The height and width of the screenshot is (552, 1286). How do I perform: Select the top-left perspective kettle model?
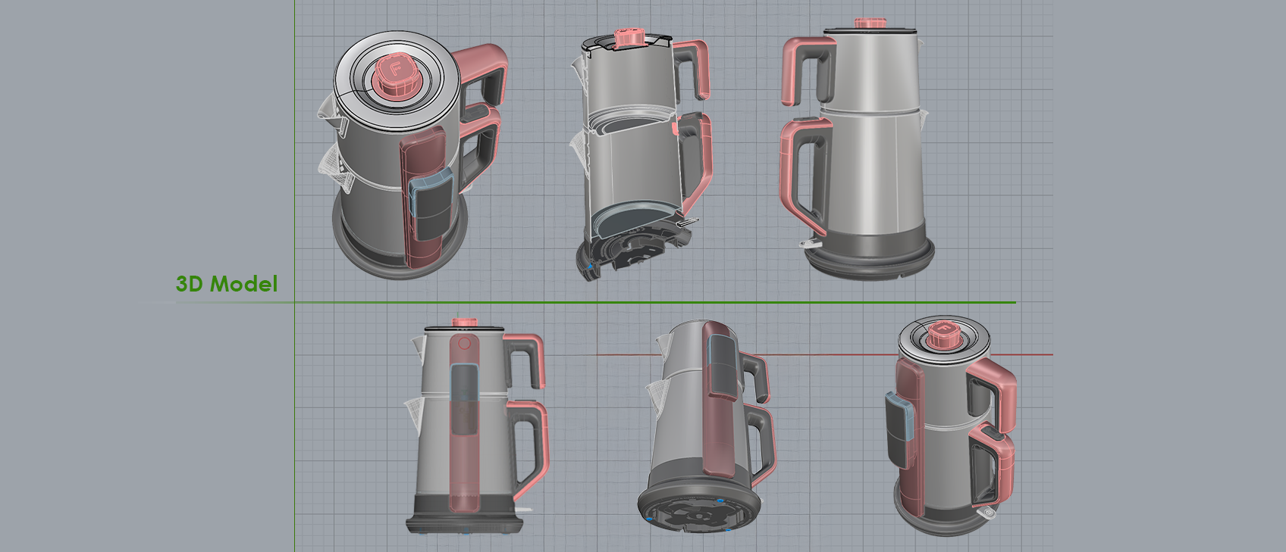[x=411, y=154]
